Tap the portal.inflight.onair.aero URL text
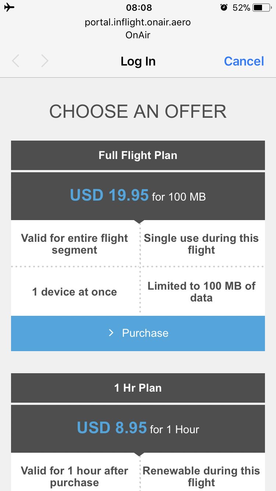Screen dimensions: 276x491 138,22
